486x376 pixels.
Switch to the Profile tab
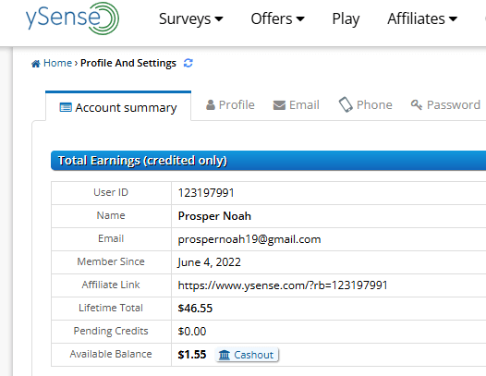pyautogui.click(x=230, y=104)
